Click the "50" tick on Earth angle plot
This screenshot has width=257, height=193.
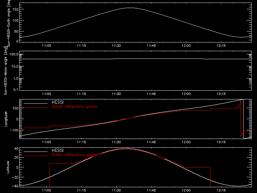[17, 31]
